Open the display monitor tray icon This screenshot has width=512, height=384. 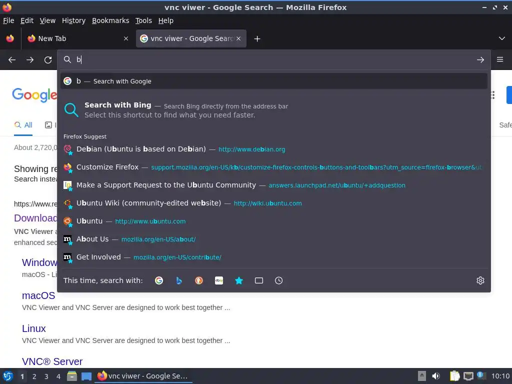468,376
